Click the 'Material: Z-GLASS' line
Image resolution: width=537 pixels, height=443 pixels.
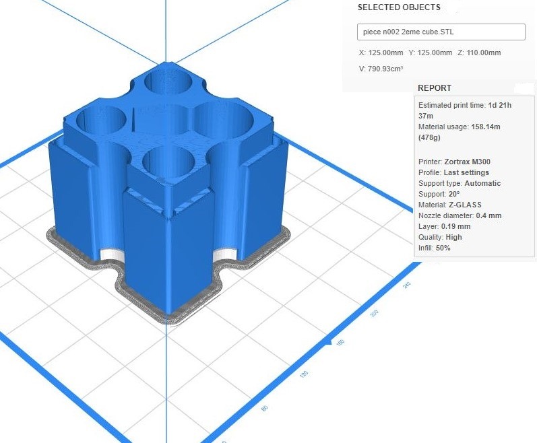click(449, 205)
